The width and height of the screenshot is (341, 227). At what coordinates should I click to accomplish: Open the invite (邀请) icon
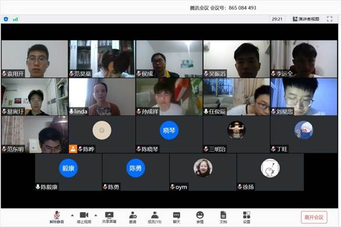133,217
